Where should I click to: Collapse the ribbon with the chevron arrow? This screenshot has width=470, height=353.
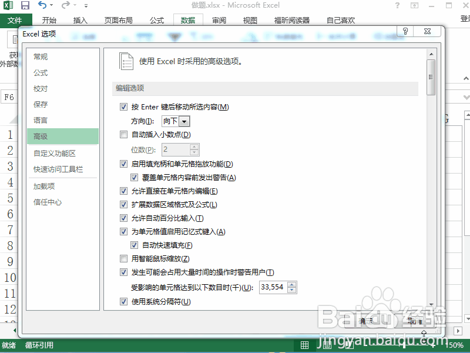pos(466,78)
